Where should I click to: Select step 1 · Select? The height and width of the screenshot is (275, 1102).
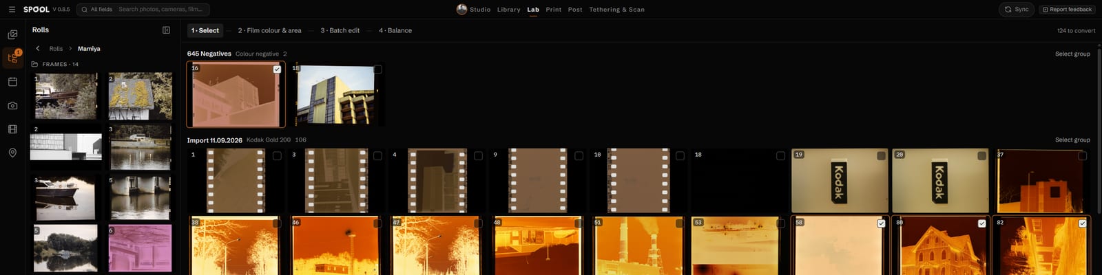pos(205,30)
